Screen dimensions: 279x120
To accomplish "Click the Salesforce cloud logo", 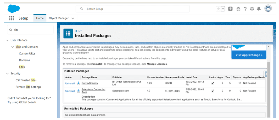I will 14,9.
